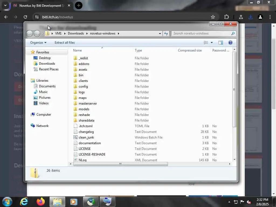
Task: Show the preview pane icon
Action: pos(220,43)
